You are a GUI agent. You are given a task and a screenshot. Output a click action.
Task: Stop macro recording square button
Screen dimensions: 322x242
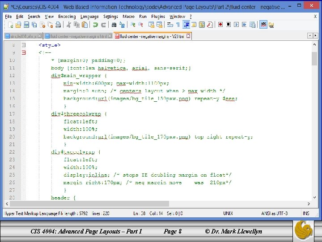tap(229, 25)
